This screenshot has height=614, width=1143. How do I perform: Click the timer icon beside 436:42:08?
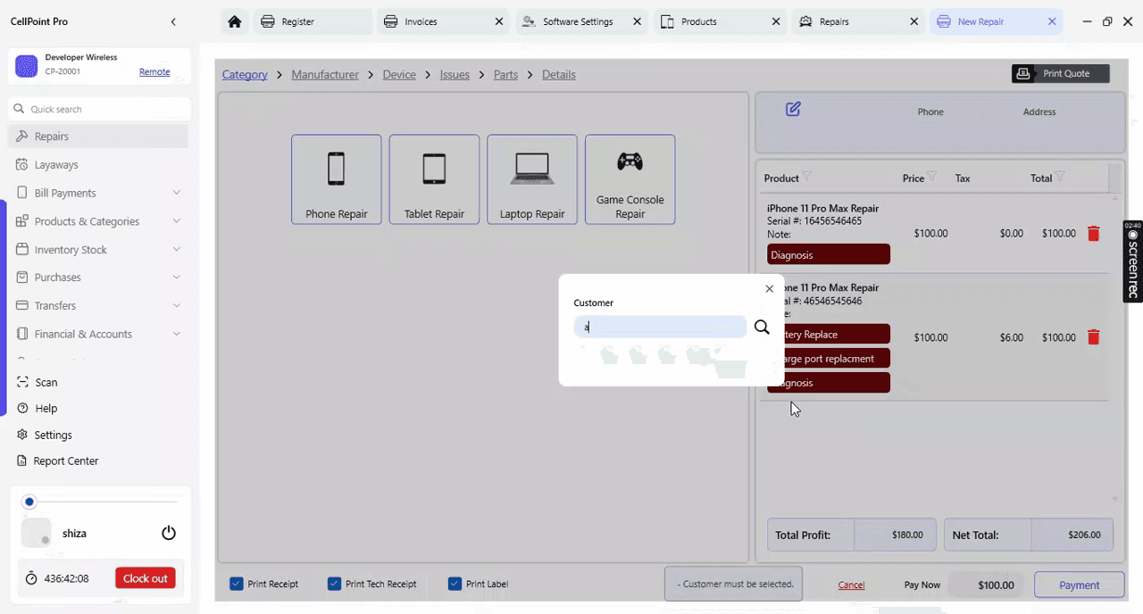point(31,578)
